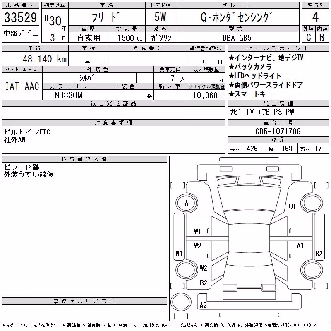This screenshot has height=331, width=331.
Task: Select the A2 mark on rear bumper
Action: pyautogui.click(x=203, y=305)
